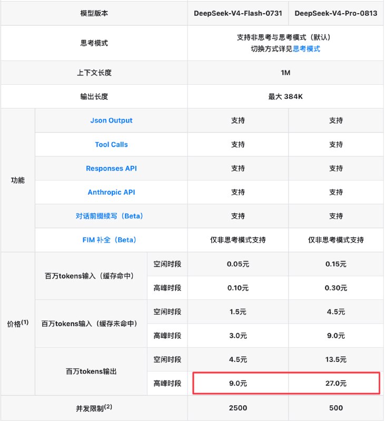
Task: Select the 1.5元 Flash idle cache-miss price
Action: (x=238, y=312)
